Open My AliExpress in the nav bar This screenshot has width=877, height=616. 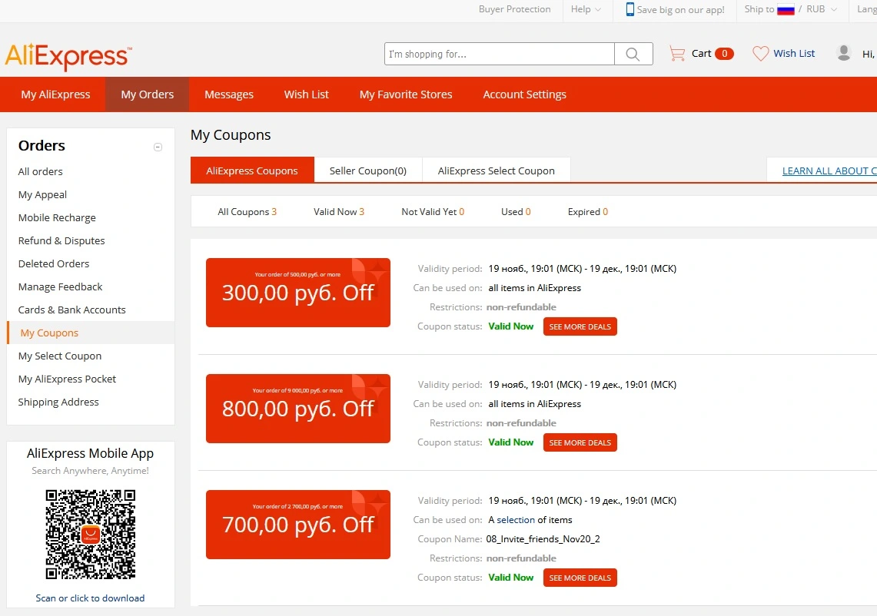tap(55, 94)
